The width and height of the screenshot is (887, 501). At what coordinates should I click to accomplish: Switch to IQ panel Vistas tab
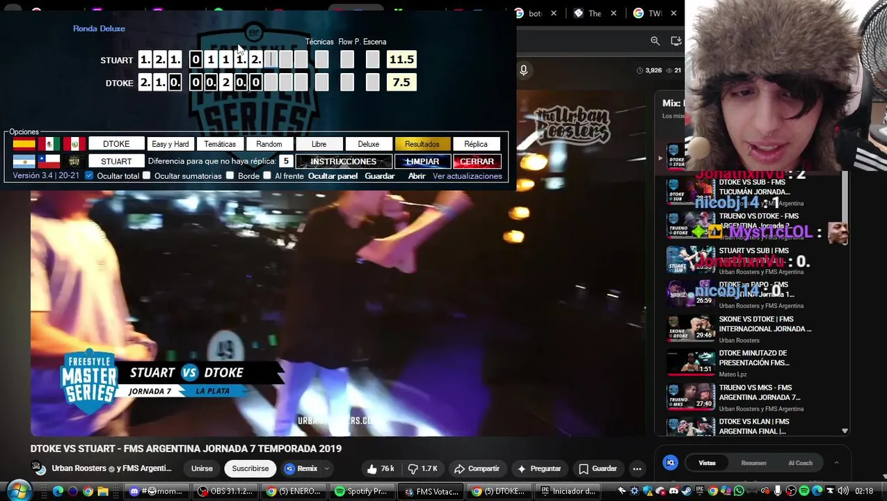point(707,463)
